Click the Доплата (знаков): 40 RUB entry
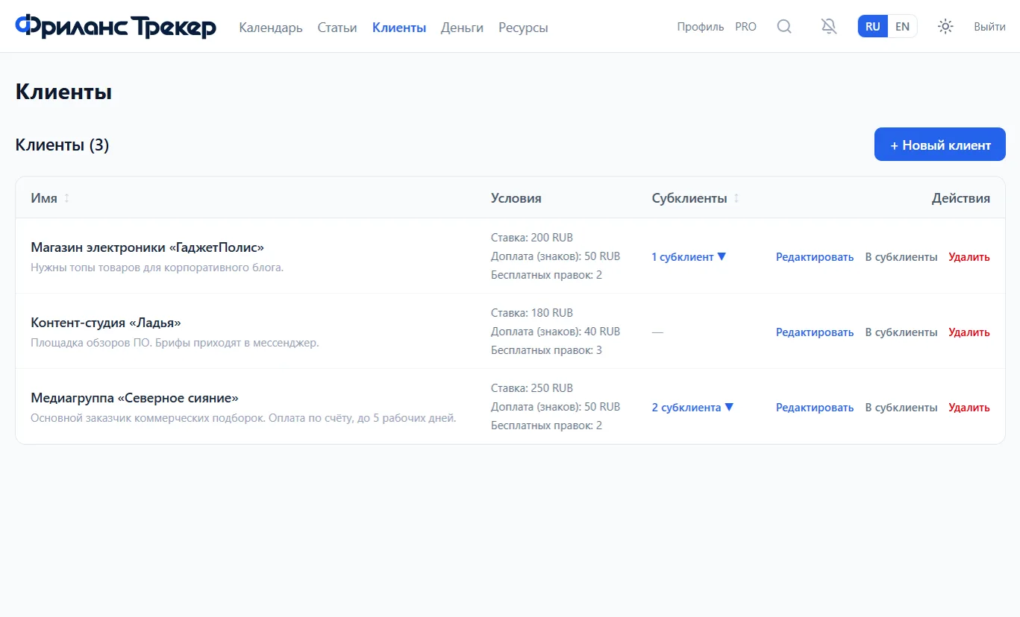 (x=555, y=332)
